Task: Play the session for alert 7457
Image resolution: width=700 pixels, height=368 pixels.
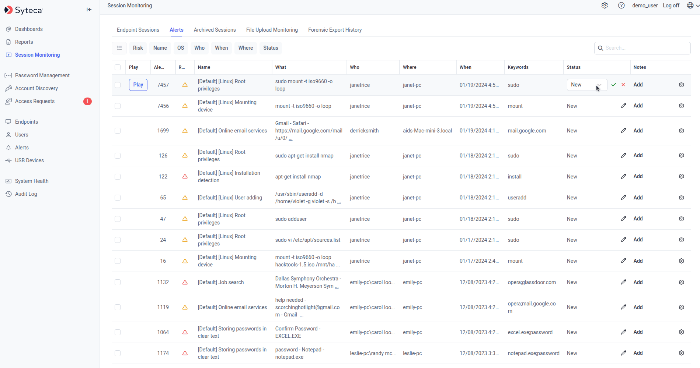Action: point(138,85)
